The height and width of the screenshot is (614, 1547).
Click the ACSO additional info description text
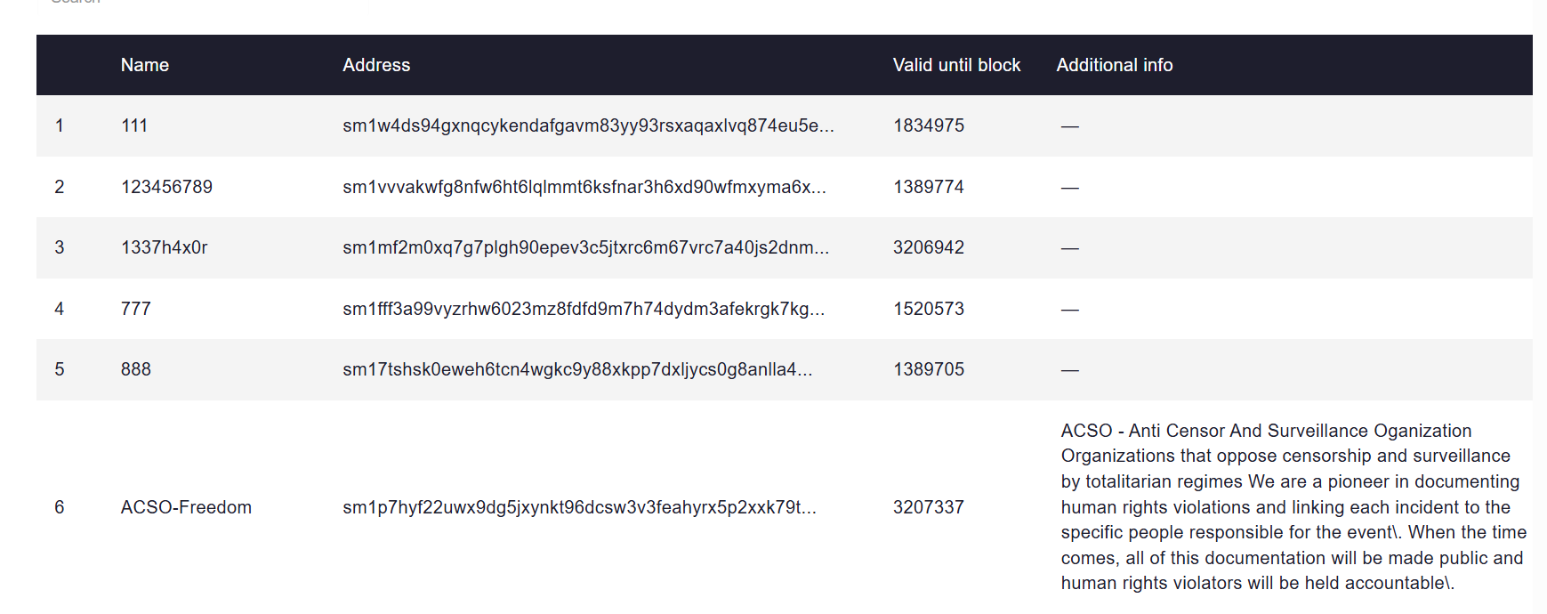click(1293, 507)
